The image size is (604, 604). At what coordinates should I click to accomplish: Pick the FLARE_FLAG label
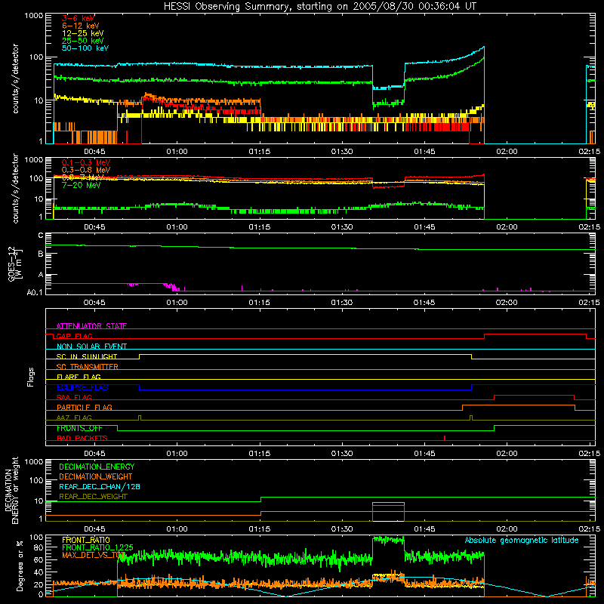[x=79, y=377]
